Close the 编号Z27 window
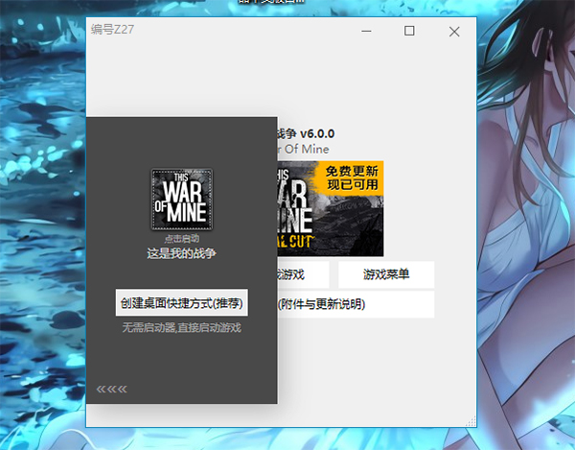Image resolution: width=575 pixels, height=450 pixels. pyautogui.click(x=454, y=32)
